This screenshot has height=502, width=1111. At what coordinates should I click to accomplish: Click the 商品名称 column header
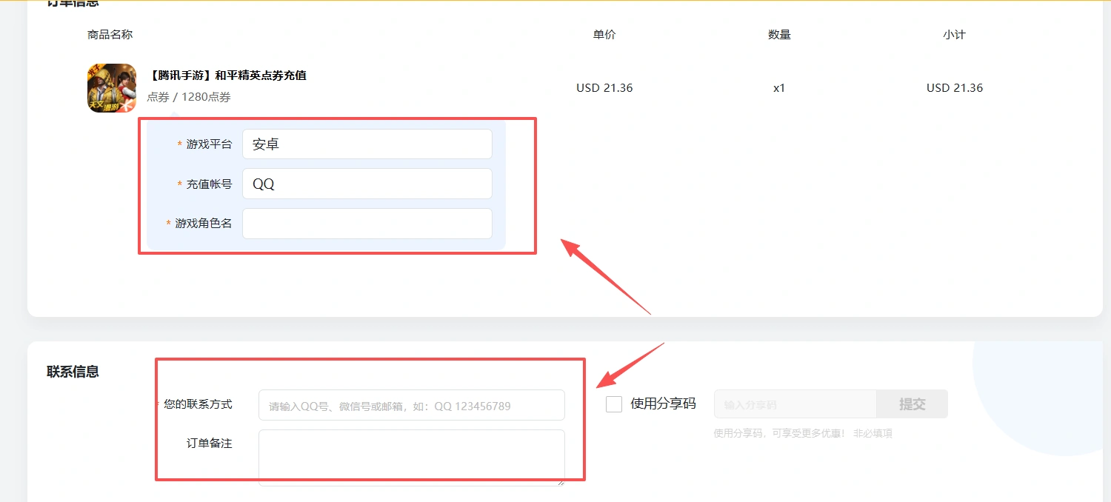[110, 35]
